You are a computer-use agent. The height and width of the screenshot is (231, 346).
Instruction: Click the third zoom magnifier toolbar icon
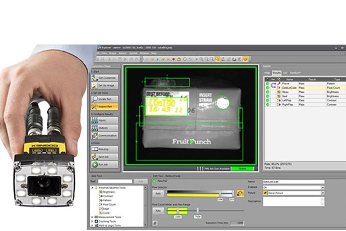pos(212,59)
